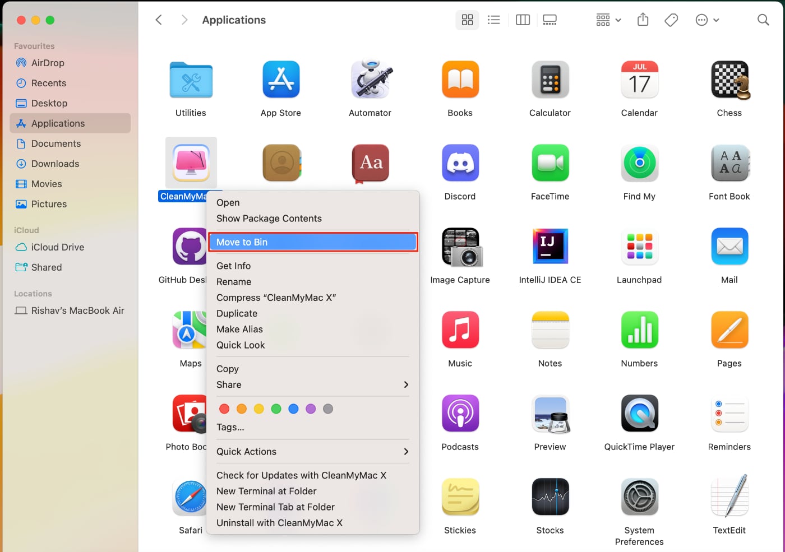Click the Discord app icon
Screen dimensions: 785x552
(460, 163)
